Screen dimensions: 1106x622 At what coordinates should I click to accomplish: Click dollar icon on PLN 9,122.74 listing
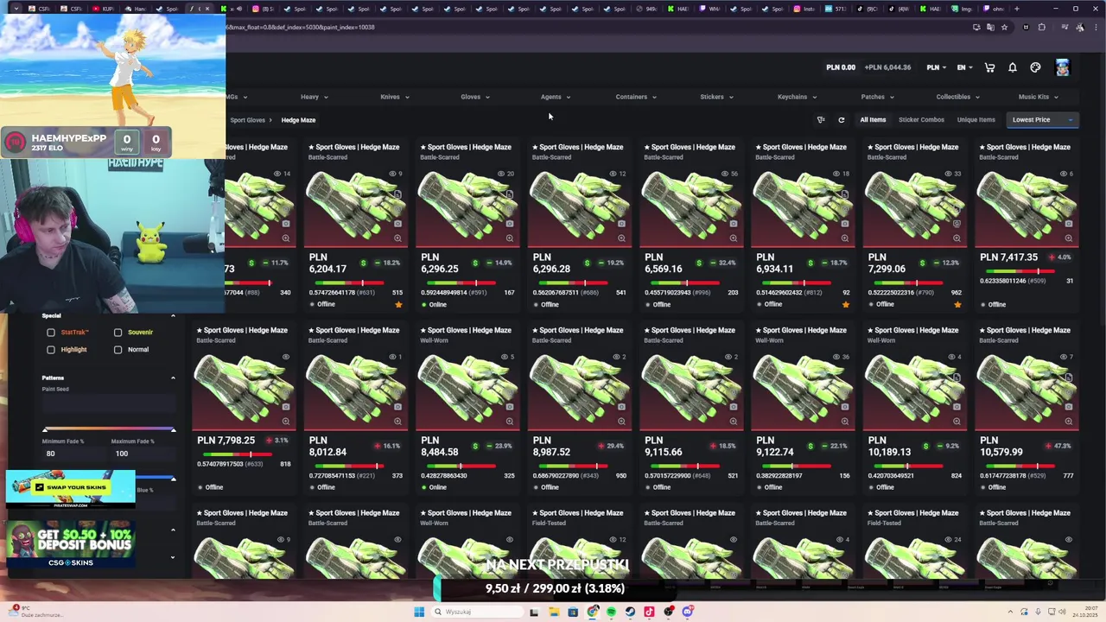point(810,446)
